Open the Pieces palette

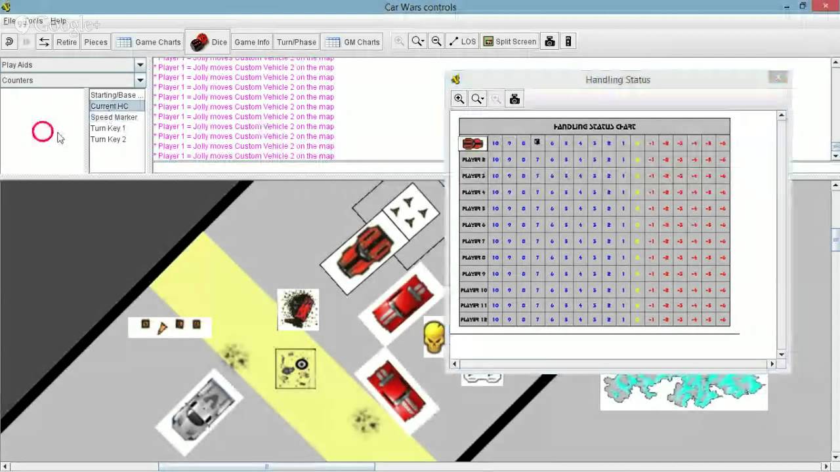(96, 42)
